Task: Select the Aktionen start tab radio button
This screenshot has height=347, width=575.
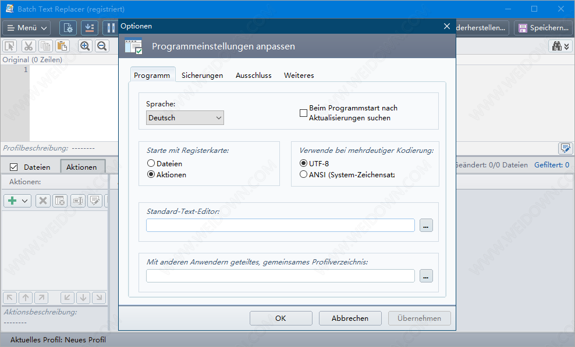Action: click(x=151, y=174)
